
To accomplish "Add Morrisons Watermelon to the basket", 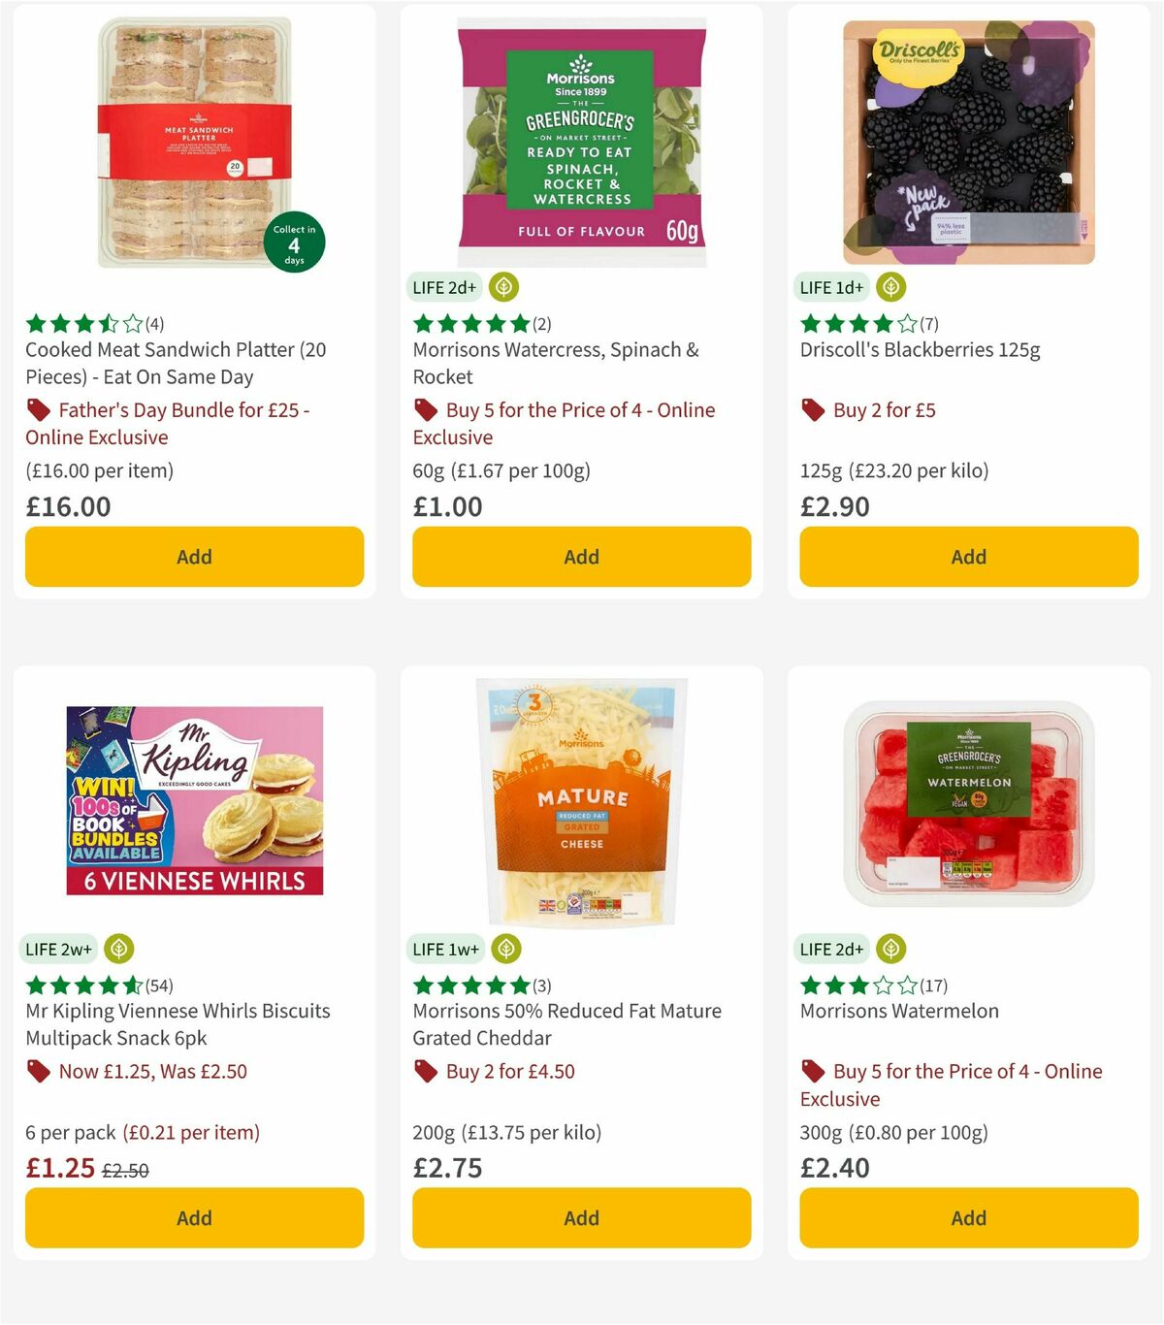I will pyautogui.click(x=968, y=1217).
